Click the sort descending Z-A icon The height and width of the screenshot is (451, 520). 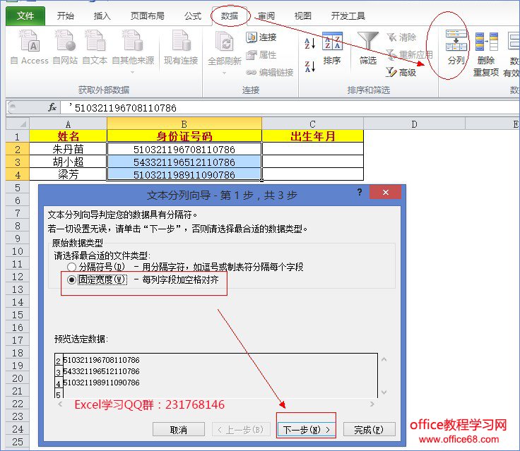point(309,67)
